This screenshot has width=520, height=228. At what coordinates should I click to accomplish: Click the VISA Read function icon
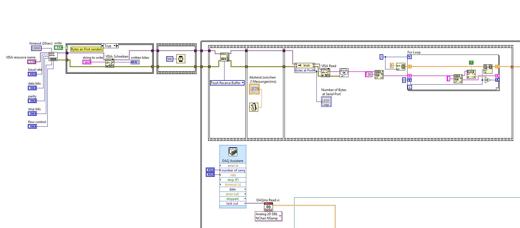coord(326,73)
